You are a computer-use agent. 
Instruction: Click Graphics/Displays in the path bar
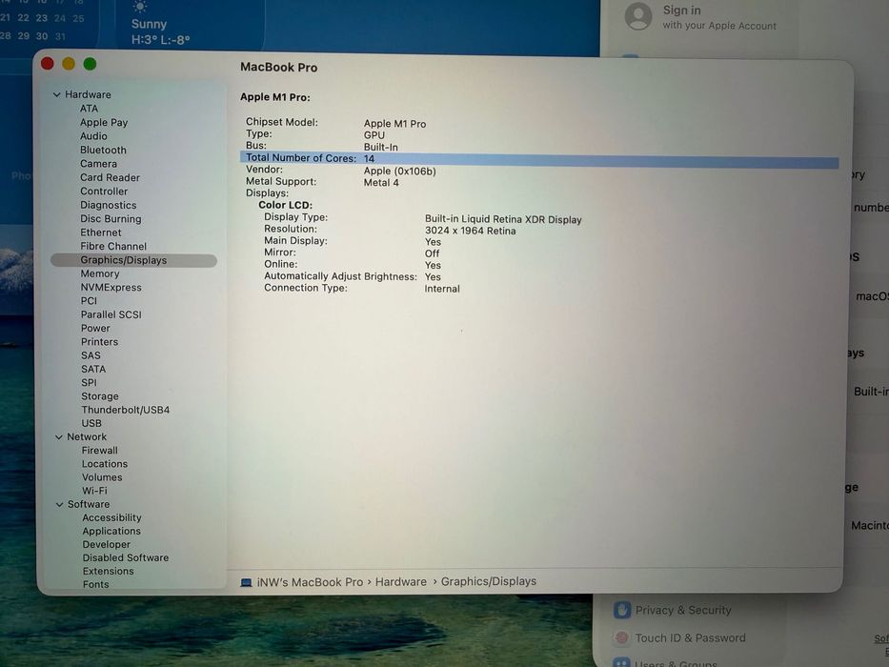pyautogui.click(x=489, y=581)
